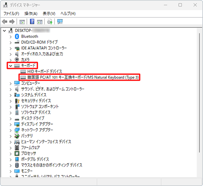Click the コンピューター monitor icon
203x186 pixels.
click(x=17, y=83)
